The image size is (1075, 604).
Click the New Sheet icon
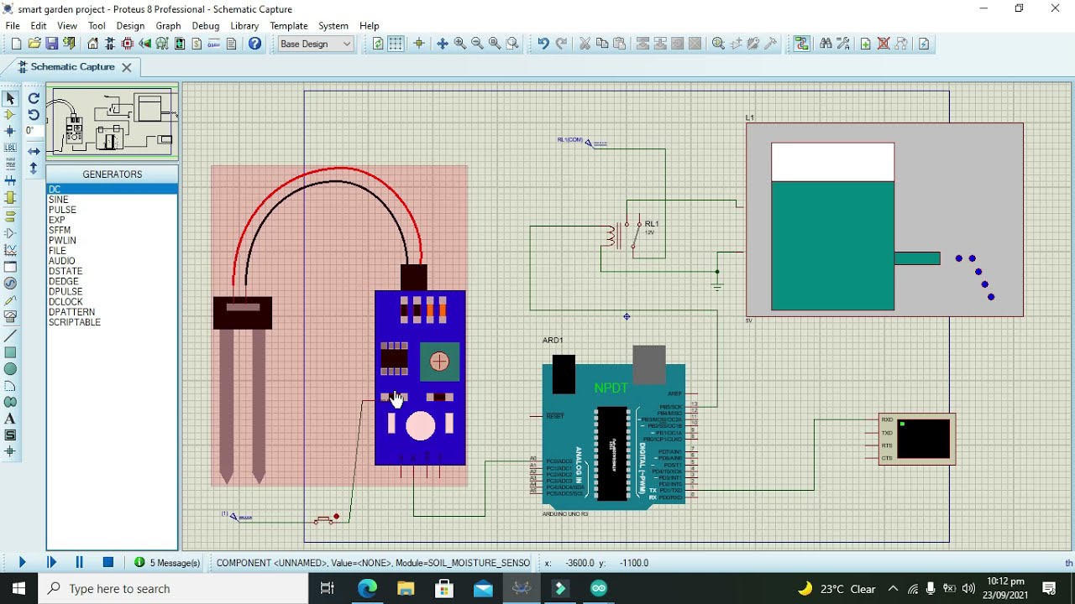tap(866, 44)
